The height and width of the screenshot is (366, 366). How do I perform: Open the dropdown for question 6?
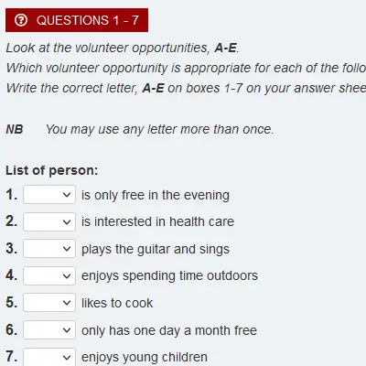click(x=49, y=329)
